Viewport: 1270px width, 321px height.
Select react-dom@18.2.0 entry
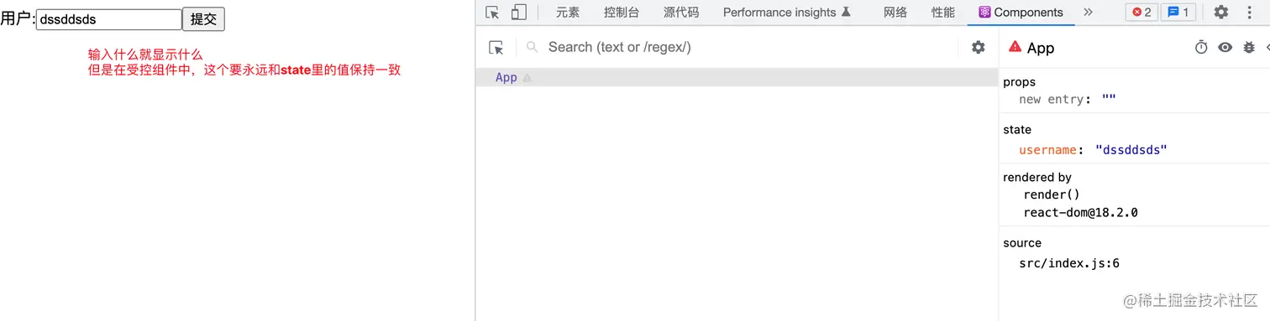pyautogui.click(x=1080, y=213)
